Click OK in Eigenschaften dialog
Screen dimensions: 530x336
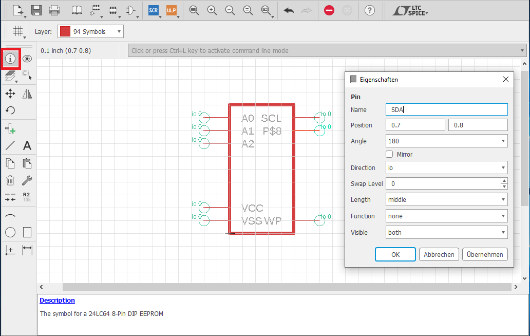[395, 254]
